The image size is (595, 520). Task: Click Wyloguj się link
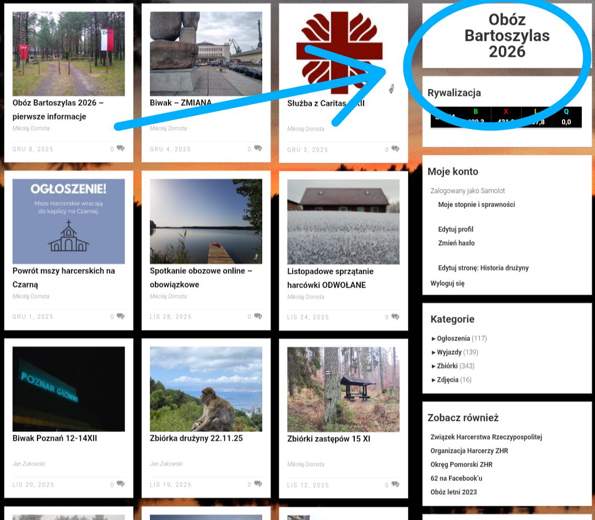(447, 283)
